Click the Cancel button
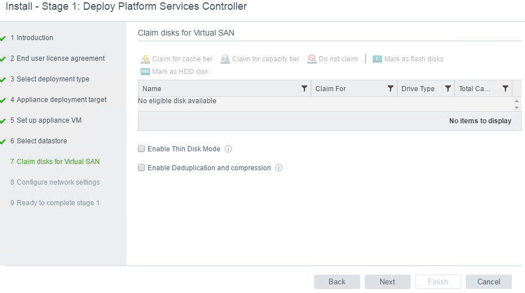Image resolution: width=525 pixels, height=293 pixels. click(x=488, y=282)
